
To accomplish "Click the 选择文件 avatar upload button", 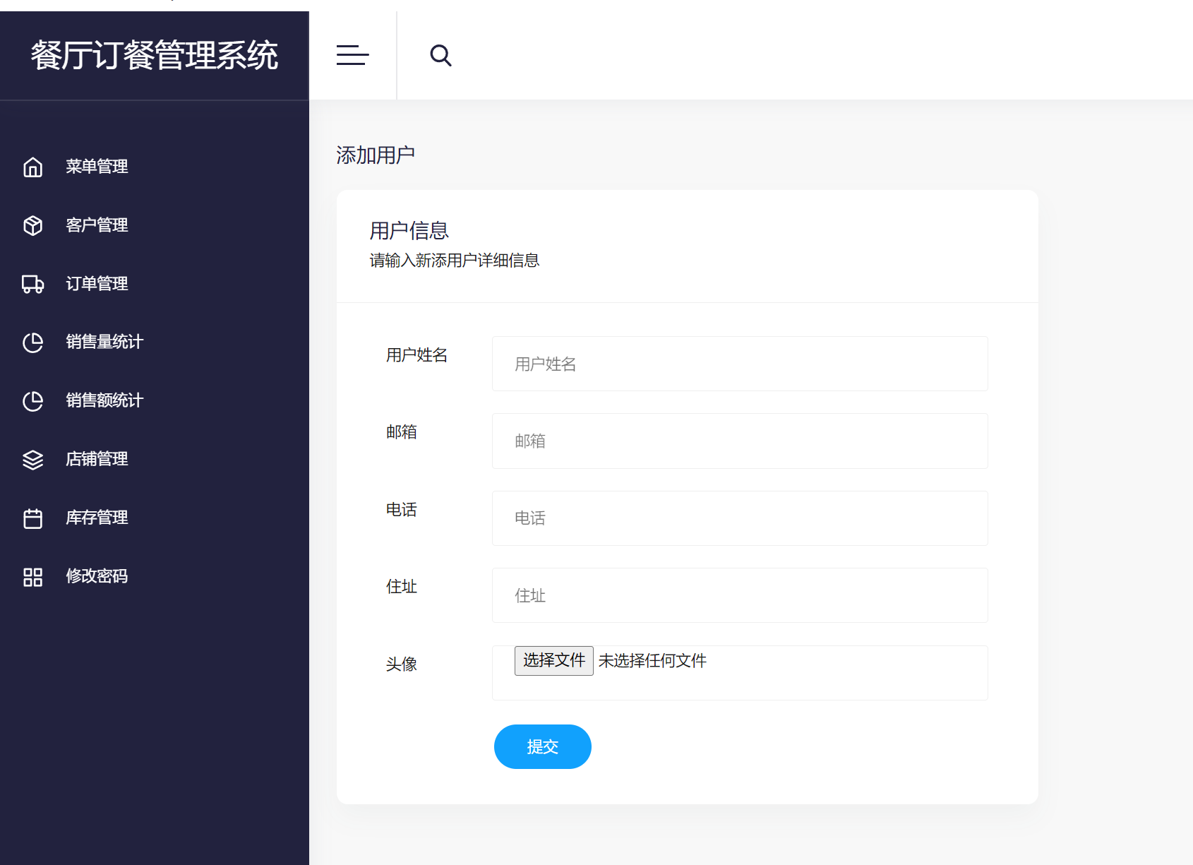I will [554, 661].
